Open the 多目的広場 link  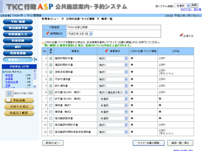[x=12, y=82]
